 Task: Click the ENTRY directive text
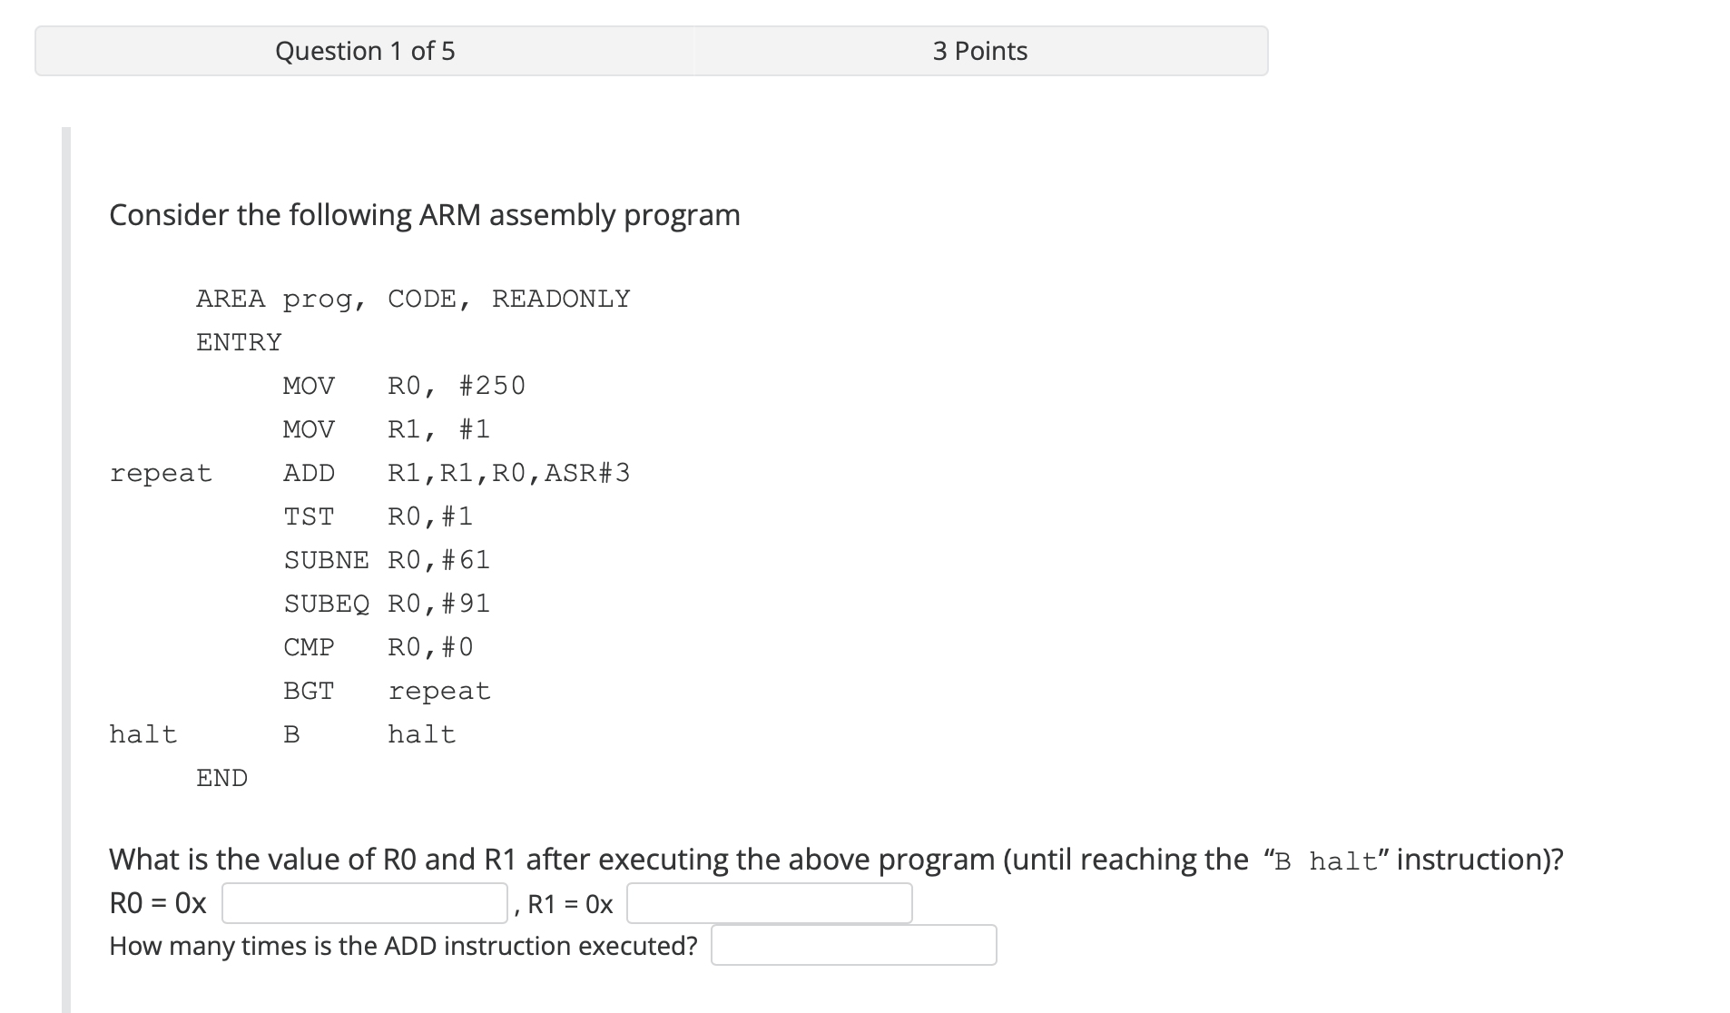pyautogui.click(x=239, y=341)
